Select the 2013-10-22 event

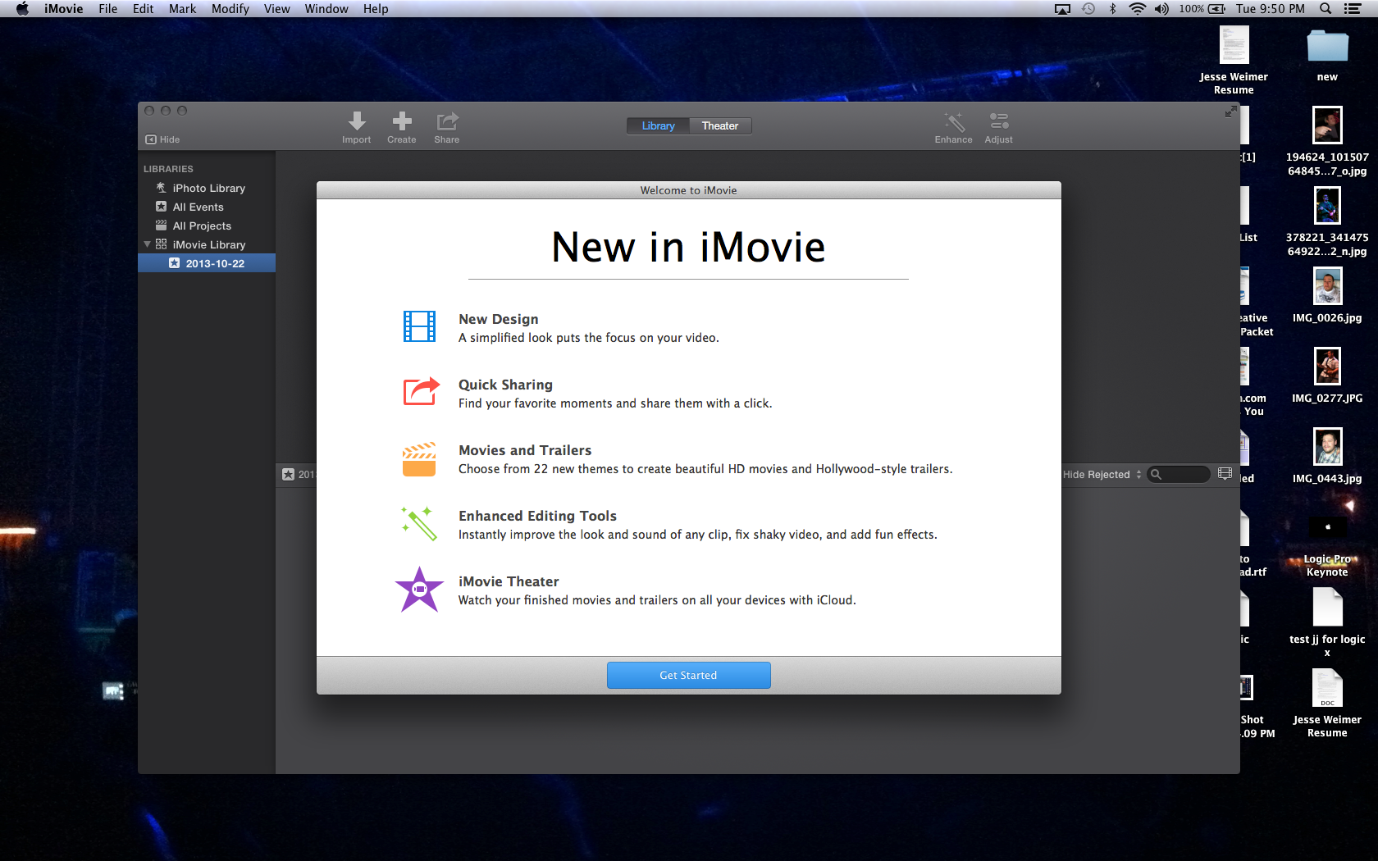click(207, 263)
